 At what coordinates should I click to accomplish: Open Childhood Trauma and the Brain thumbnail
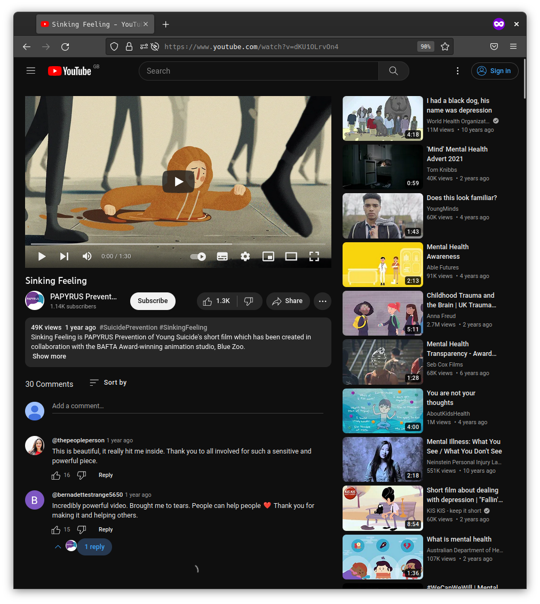383,313
